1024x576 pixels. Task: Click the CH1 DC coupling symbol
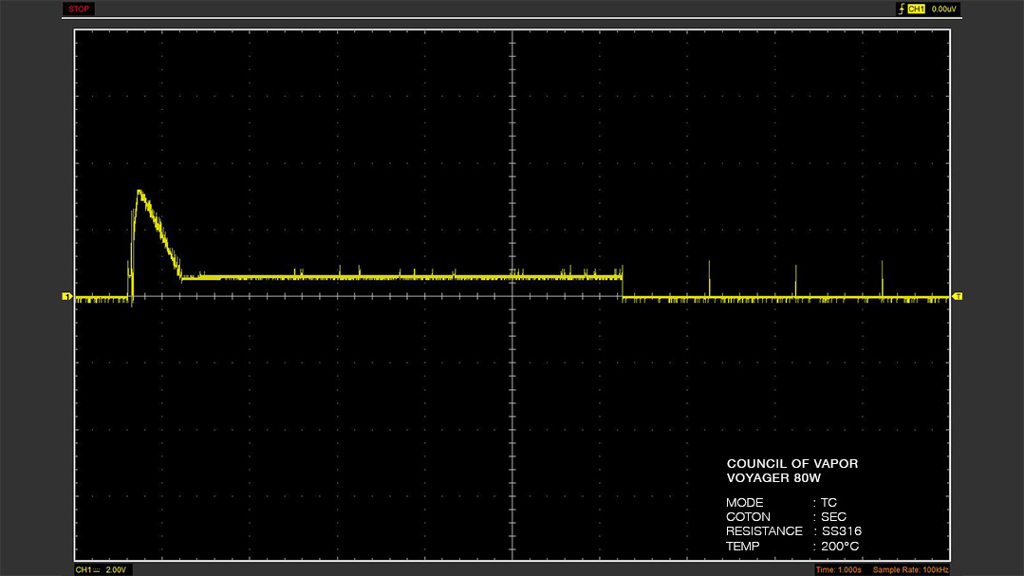tap(97, 569)
